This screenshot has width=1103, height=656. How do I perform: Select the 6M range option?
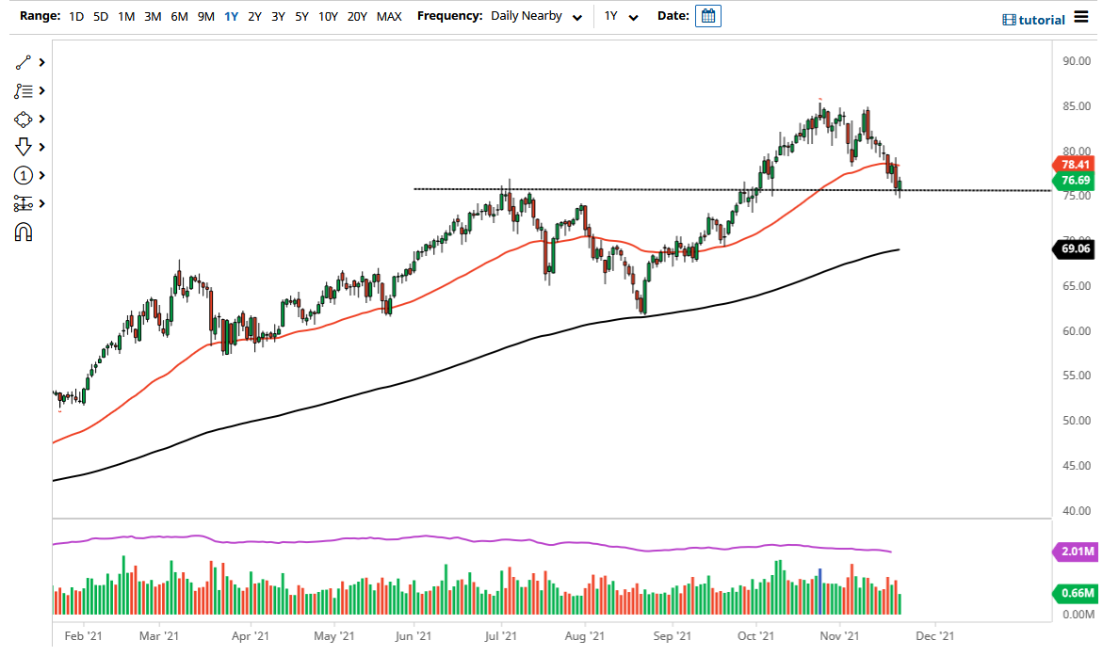tap(179, 16)
